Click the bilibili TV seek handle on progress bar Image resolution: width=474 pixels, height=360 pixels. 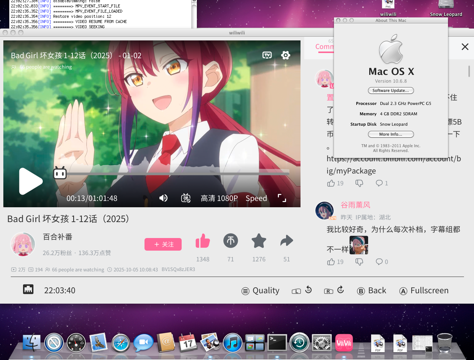click(60, 173)
